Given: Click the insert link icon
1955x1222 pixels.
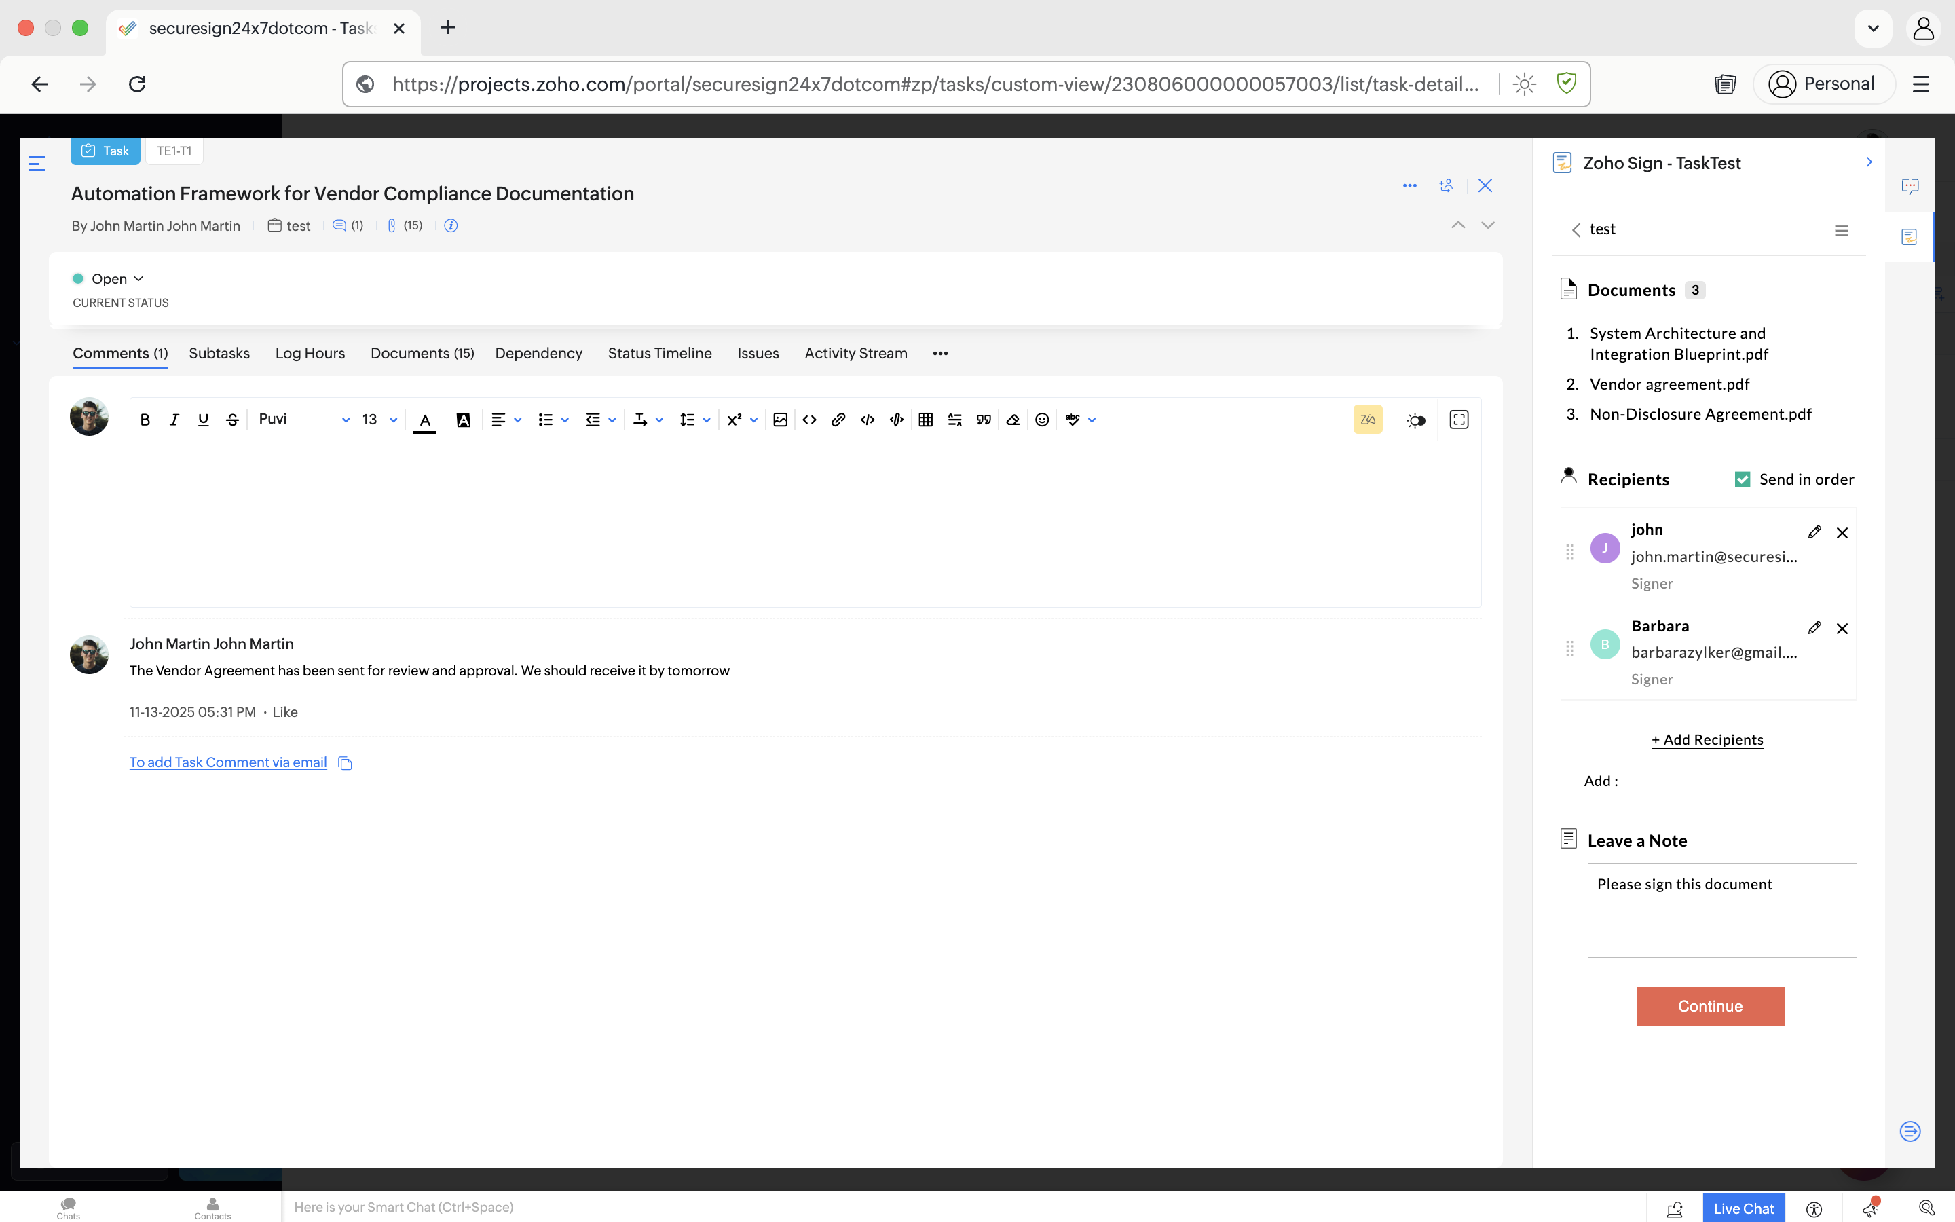Looking at the screenshot, I should click(x=838, y=420).
